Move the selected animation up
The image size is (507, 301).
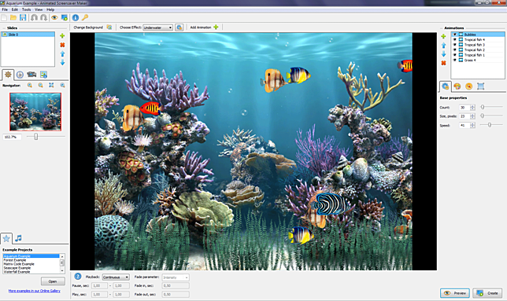[x=444, y=46]
